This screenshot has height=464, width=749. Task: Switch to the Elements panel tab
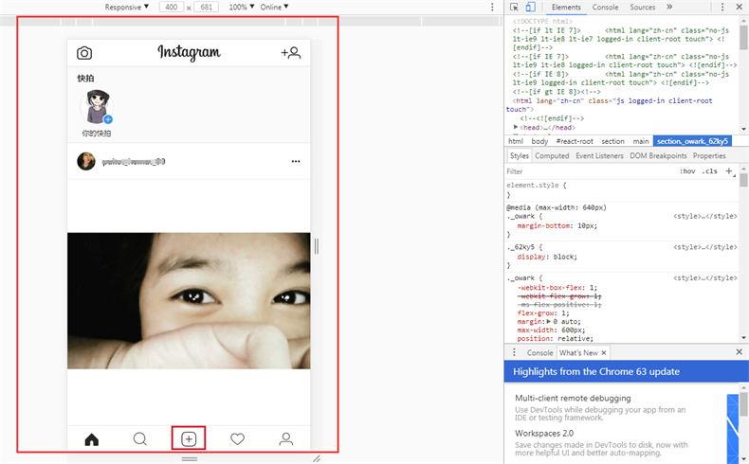pyautogui.click(x=566, y=8)
